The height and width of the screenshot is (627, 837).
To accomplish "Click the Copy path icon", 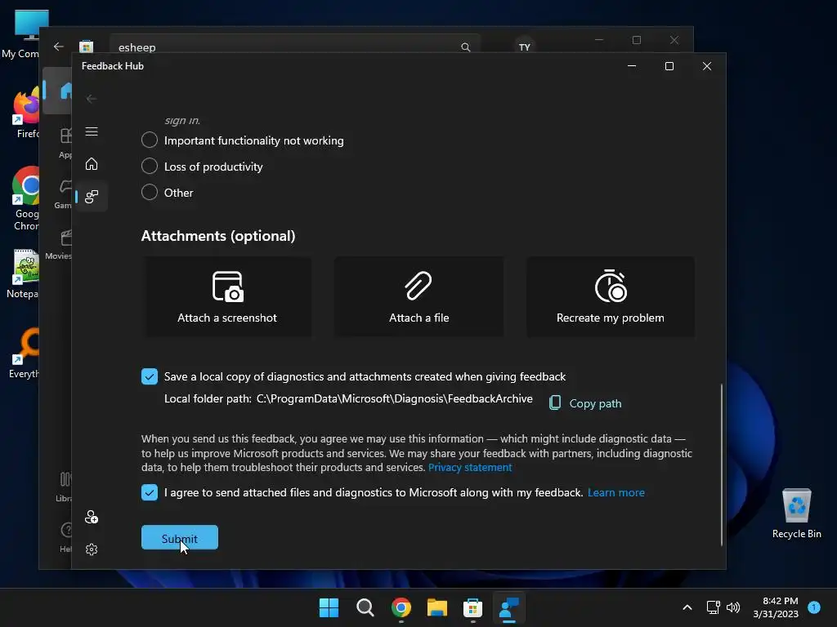I will pyautogui.click(x=555, y=403).
